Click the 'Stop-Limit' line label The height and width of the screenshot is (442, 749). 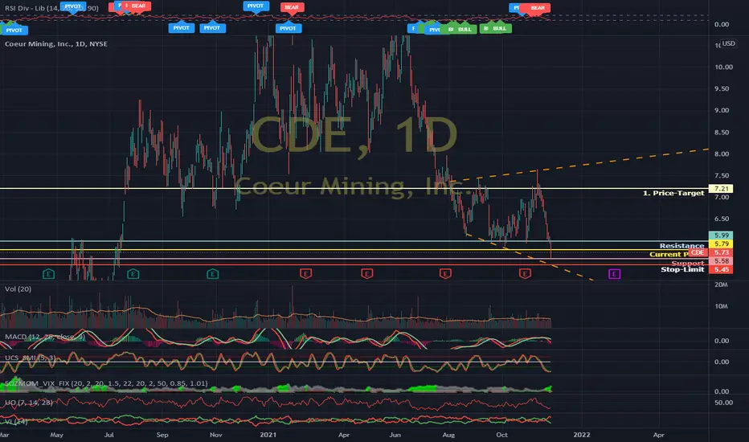[x=682, y=269]
